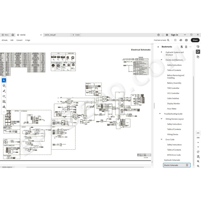Select the highlight pen tool

point(4,91)
